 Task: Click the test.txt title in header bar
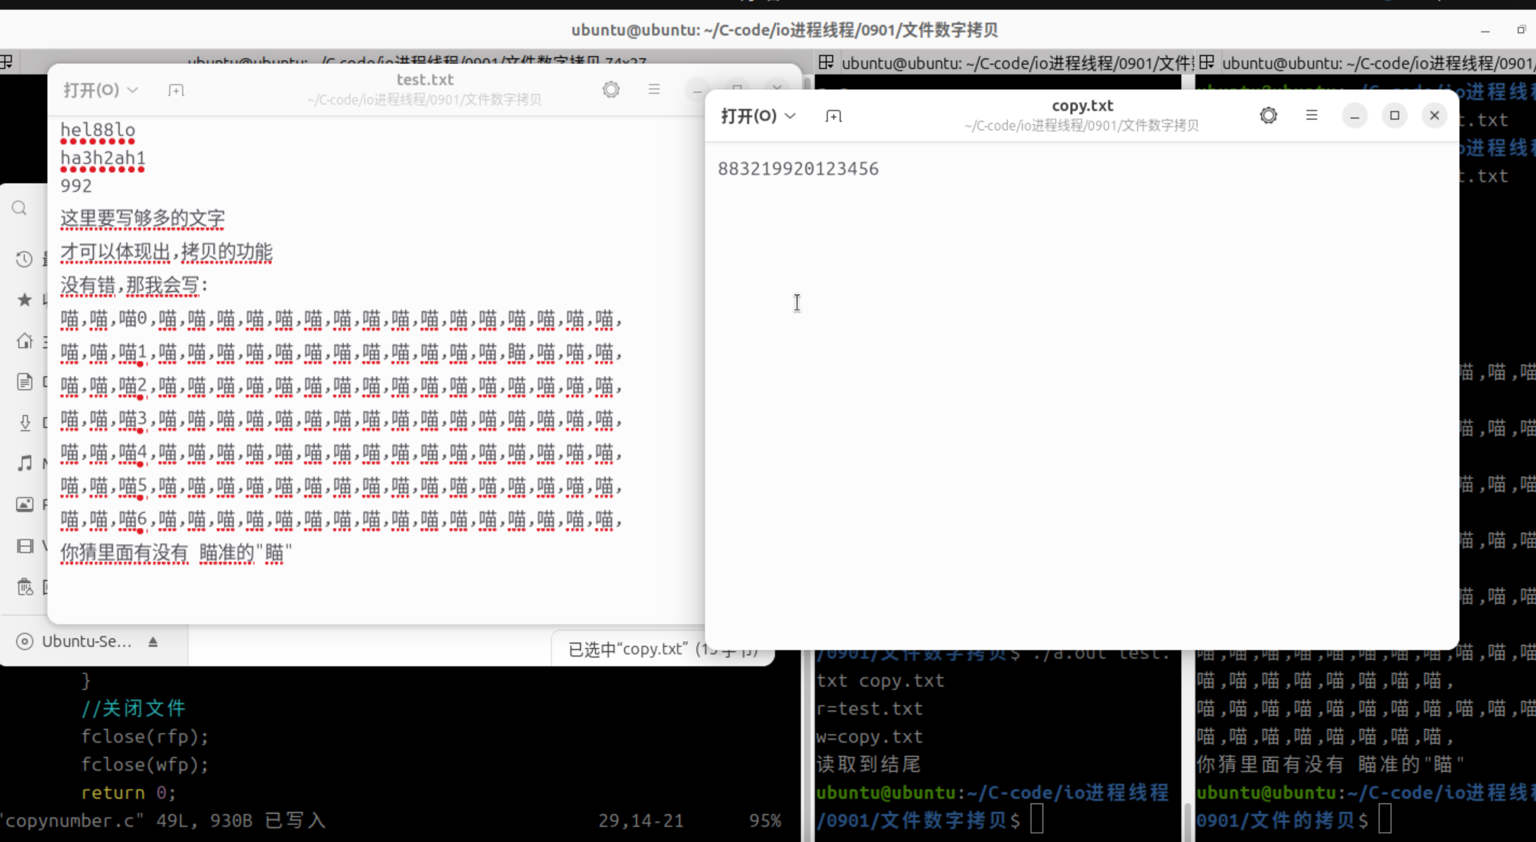click(x=425, y=80)
